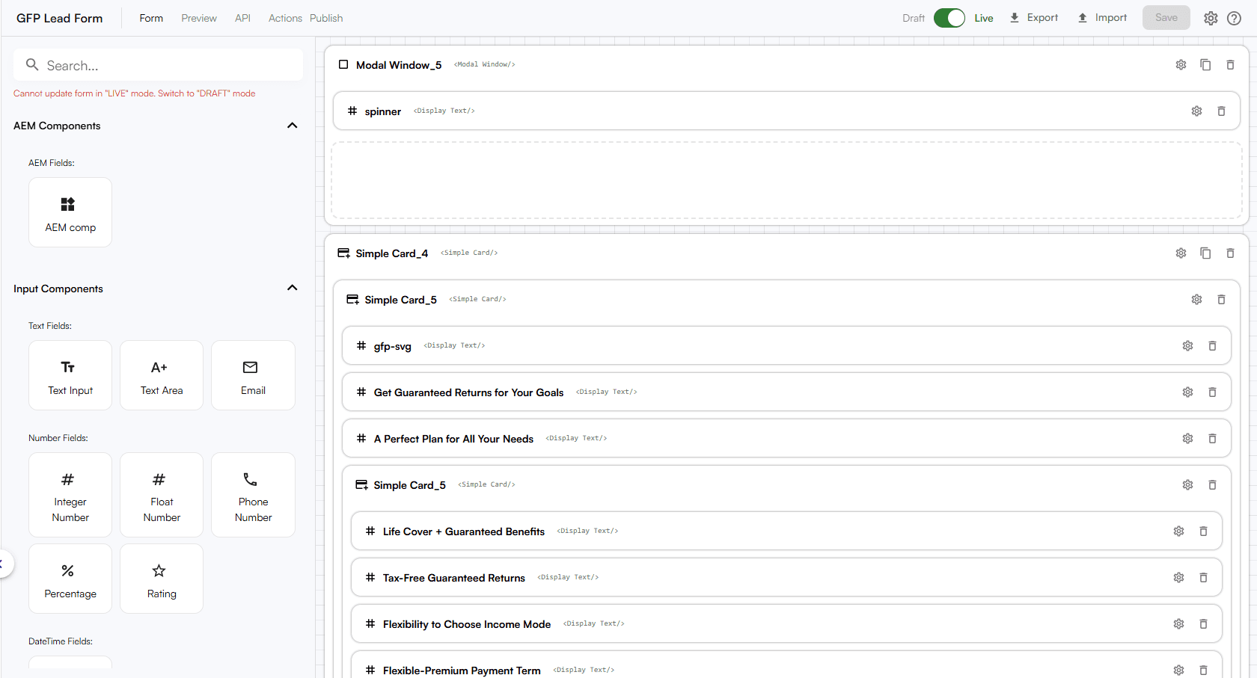Open settings for gfp-svg row

point(1187,346)
